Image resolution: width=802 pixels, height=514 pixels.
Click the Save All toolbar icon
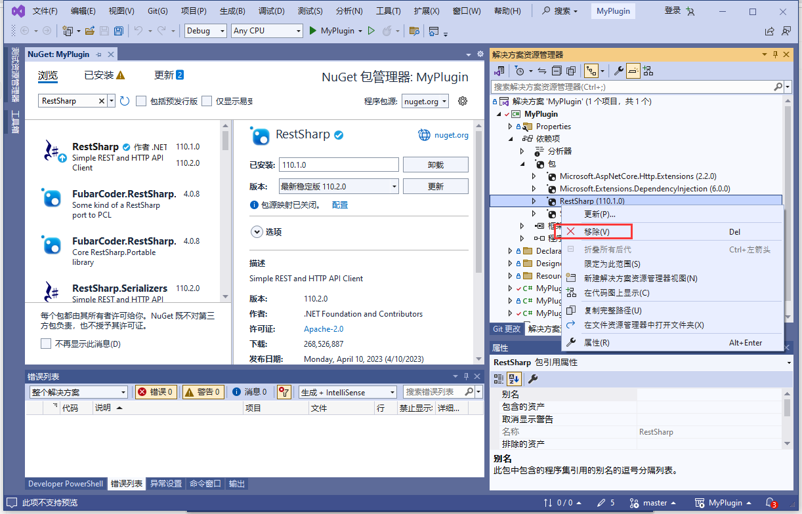118,31
